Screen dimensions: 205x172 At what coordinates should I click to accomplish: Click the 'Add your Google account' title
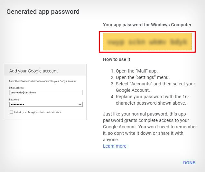pos(33,71)
